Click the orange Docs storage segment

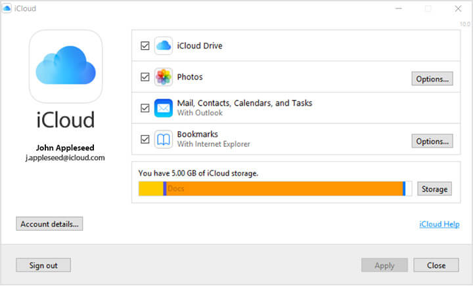point(284,189)
